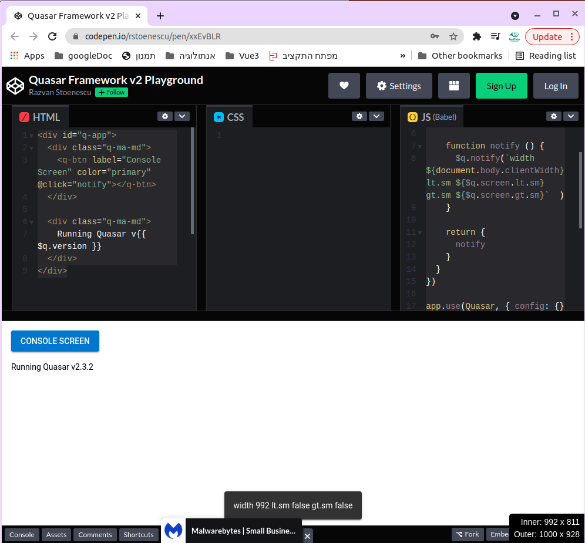Click the green extension icon in toolbar
Viewport: 585px width, 543px height.
515,36
